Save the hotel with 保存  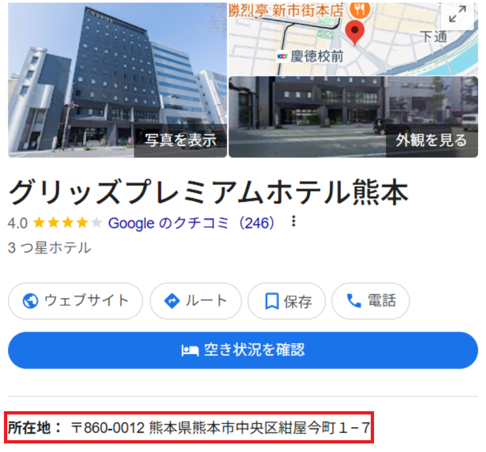(286, 301)
